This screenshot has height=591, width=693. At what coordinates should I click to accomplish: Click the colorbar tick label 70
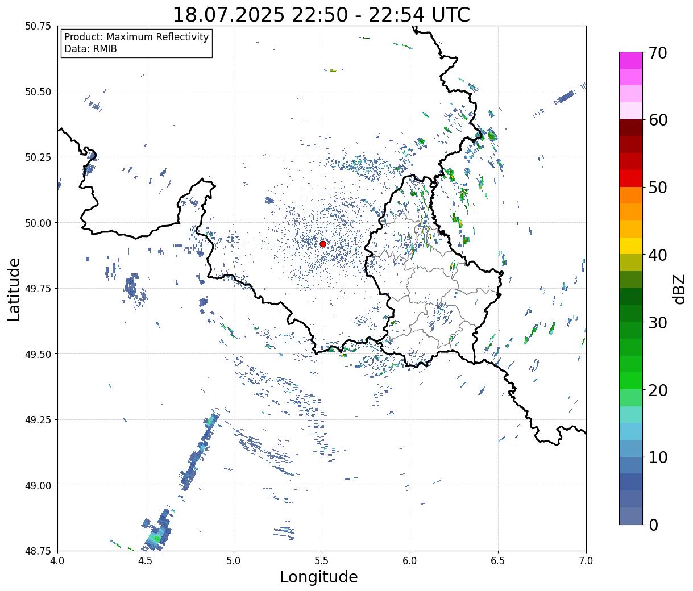(x=658, y=53)
